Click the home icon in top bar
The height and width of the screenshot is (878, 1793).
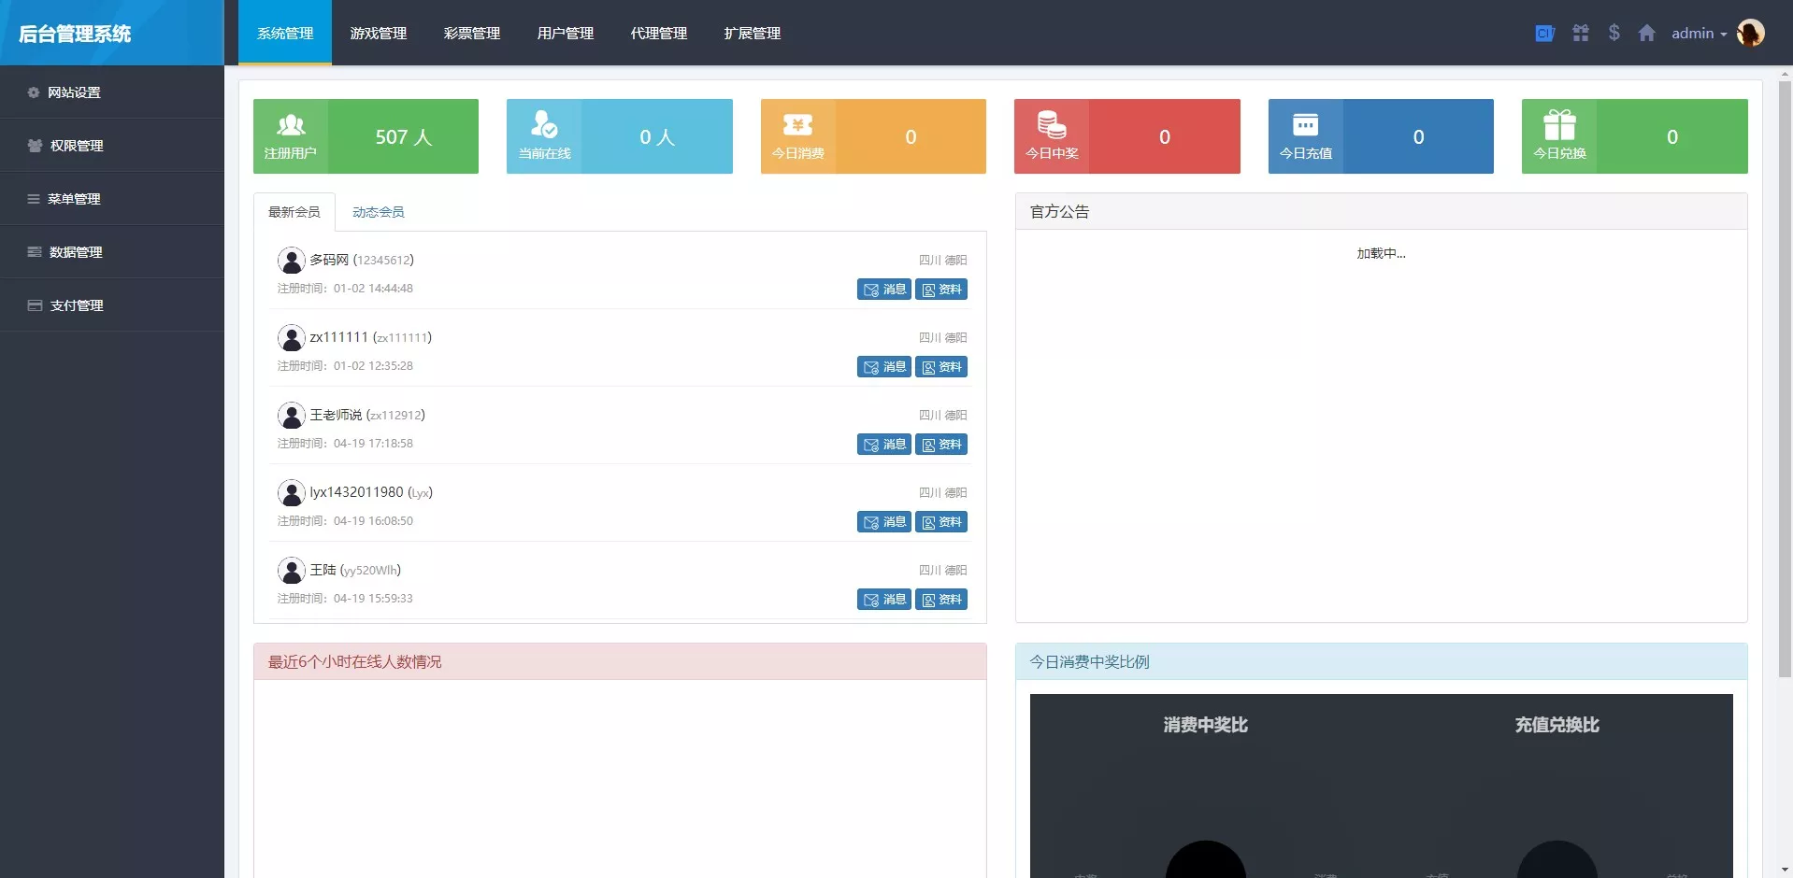(1646, 33)
